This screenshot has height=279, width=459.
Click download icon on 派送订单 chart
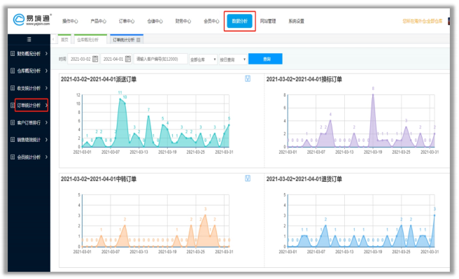click(248, 79)
